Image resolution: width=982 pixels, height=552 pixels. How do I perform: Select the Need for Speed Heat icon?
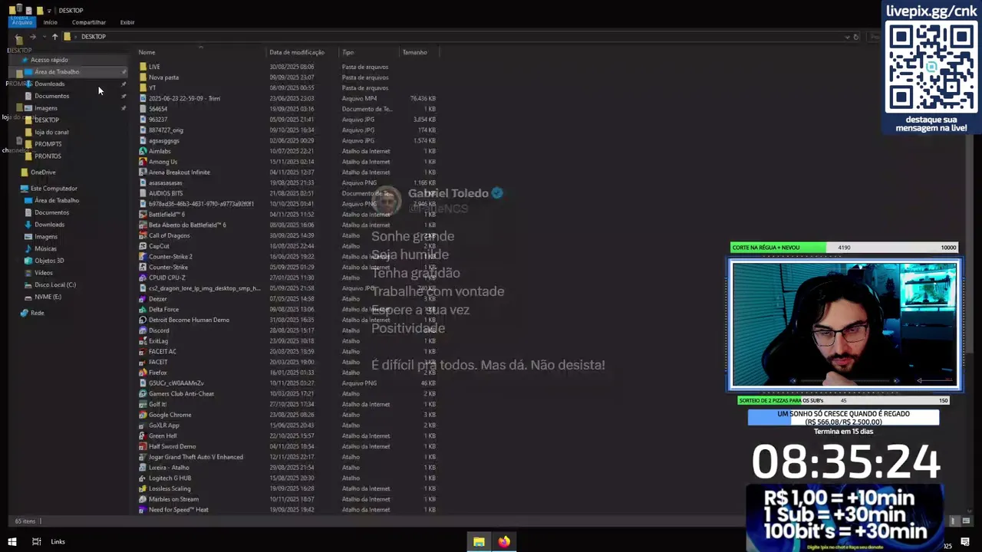click(x=143, y=510)
